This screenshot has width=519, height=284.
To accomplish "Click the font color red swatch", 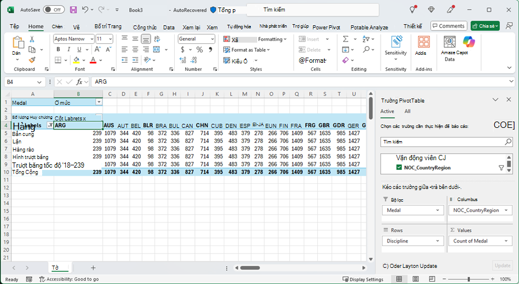I will pos(93,60).
